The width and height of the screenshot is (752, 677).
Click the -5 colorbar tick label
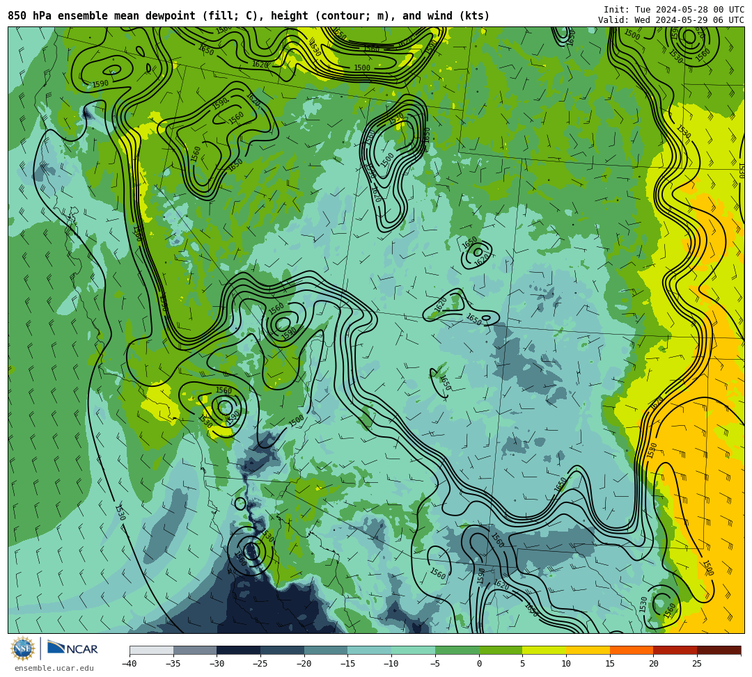point(434,664)
